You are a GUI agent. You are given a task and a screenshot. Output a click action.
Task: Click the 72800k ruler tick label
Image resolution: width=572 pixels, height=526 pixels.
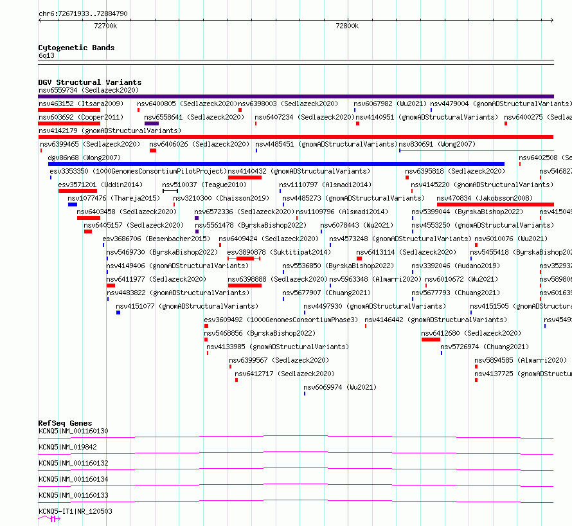point(347,26)
